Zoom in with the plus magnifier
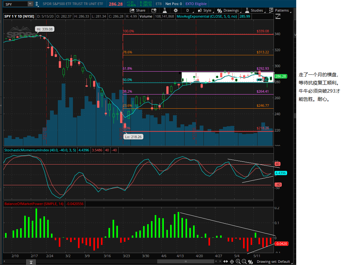Screen dimensions: 344x265 pyautogui.click(x=238, y=262)
